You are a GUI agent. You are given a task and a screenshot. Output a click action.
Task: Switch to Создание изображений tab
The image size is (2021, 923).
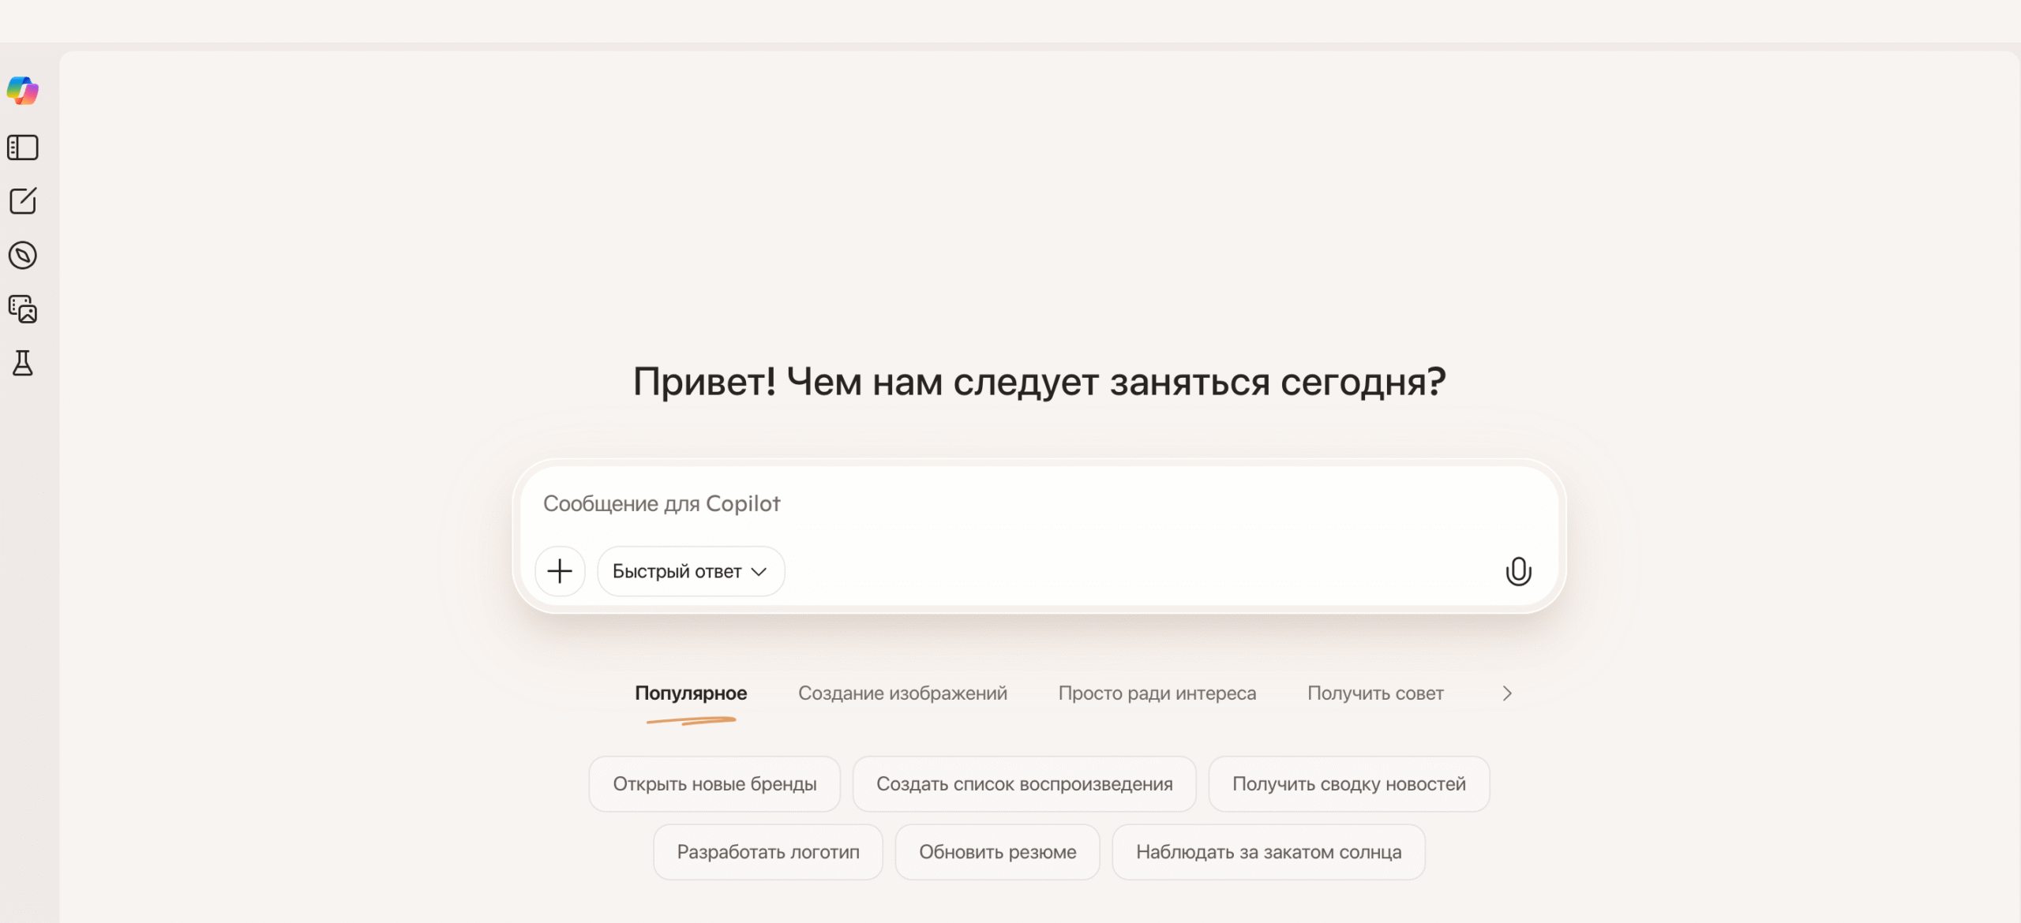coord(902,693)
